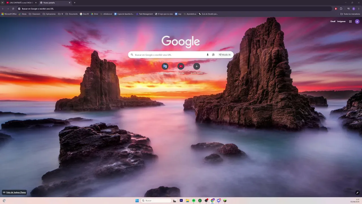Click the back navigation arrow

(3, 9)
